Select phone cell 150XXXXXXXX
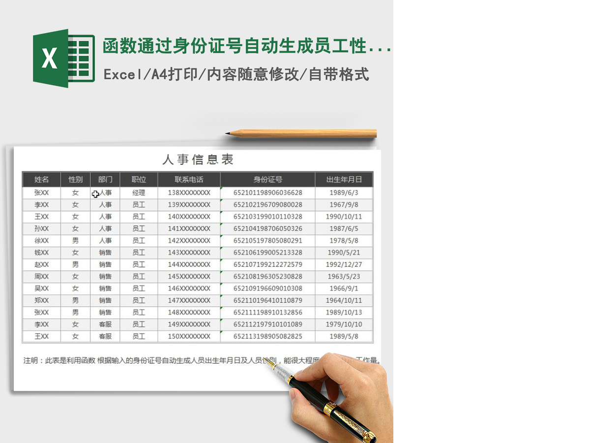 click(189, 336)
